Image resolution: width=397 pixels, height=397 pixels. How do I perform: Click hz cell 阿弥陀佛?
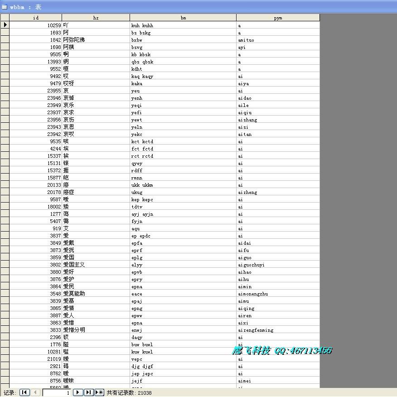(x=96, y=40)
